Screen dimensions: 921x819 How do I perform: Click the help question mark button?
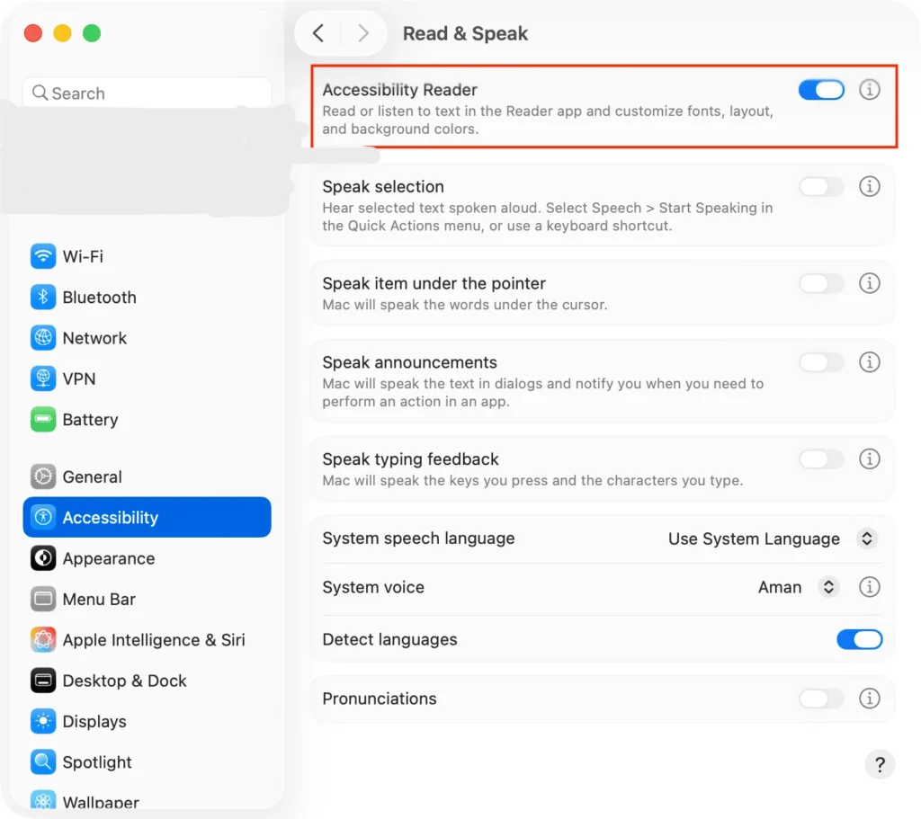click(880, 764)
